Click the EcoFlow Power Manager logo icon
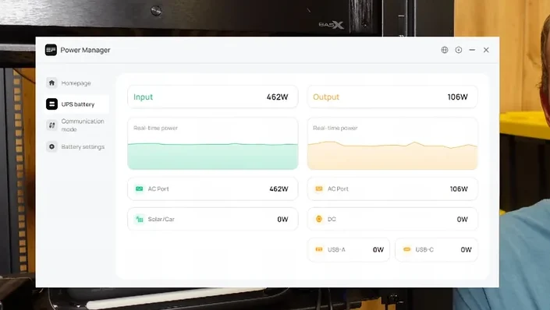The width and height of the screenshot is (550, 310). point(51,50)
